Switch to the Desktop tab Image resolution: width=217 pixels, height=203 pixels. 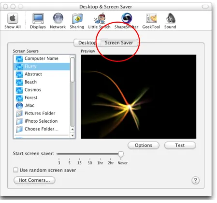[87, 43]
